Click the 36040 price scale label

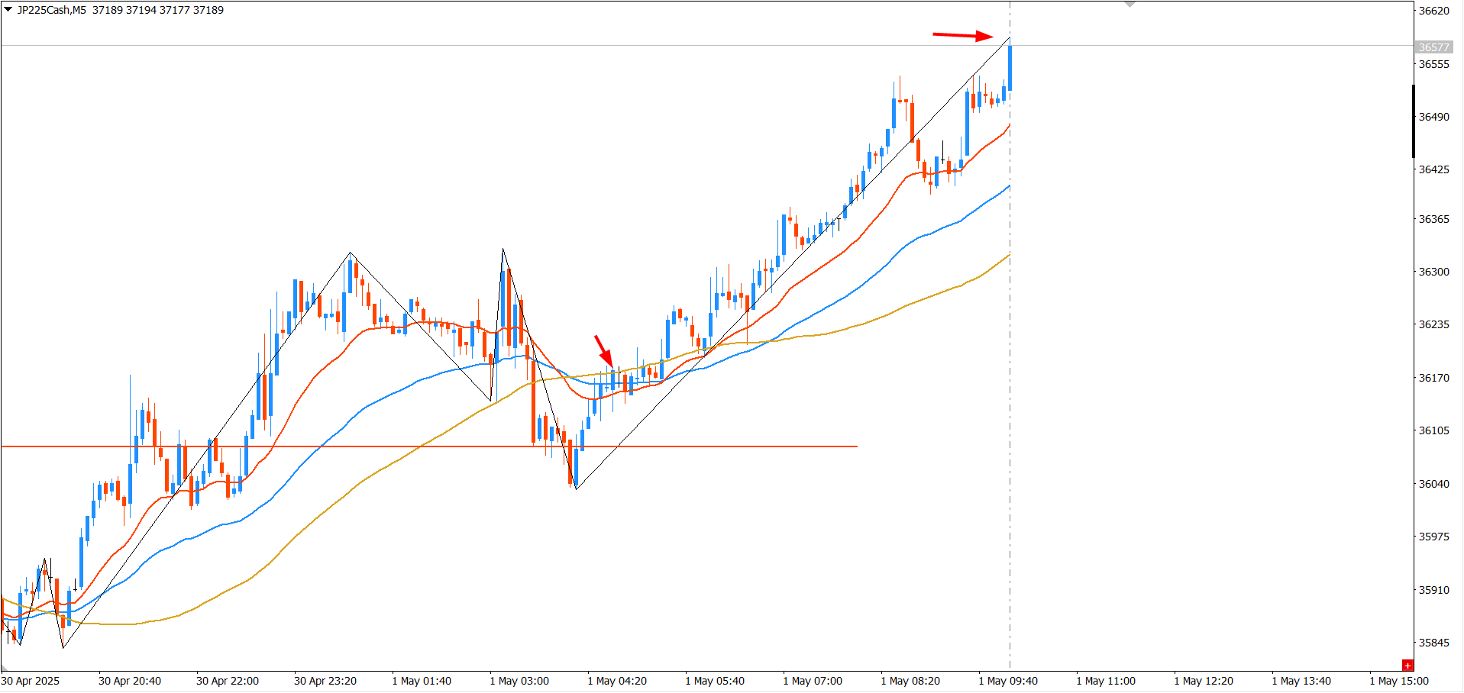coord(1433,484)
